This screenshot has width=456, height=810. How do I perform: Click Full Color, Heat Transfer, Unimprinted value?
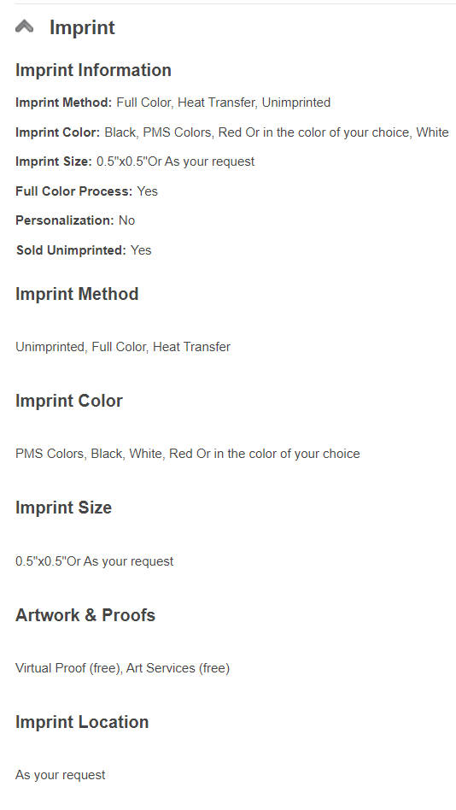click(223, 103)
